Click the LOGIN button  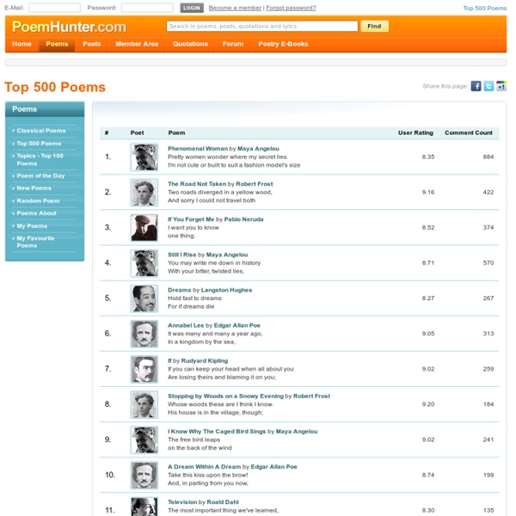coord(192,8)
